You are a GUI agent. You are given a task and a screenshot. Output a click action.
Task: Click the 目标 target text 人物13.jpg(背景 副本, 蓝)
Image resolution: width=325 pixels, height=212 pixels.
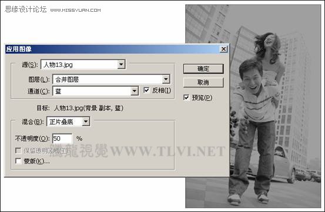89,108
